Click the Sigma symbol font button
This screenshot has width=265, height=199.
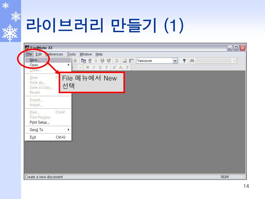[x=127, y=67]
